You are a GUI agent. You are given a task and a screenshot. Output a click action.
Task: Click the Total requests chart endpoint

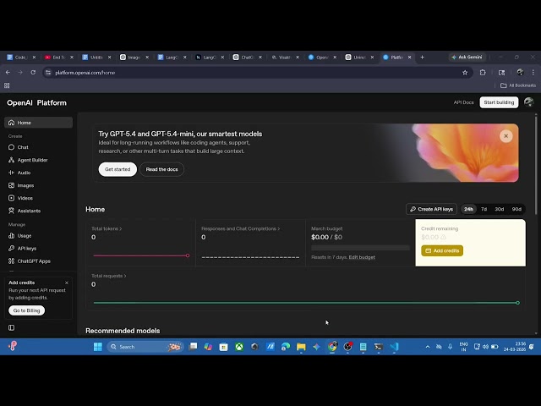[517, 303]
